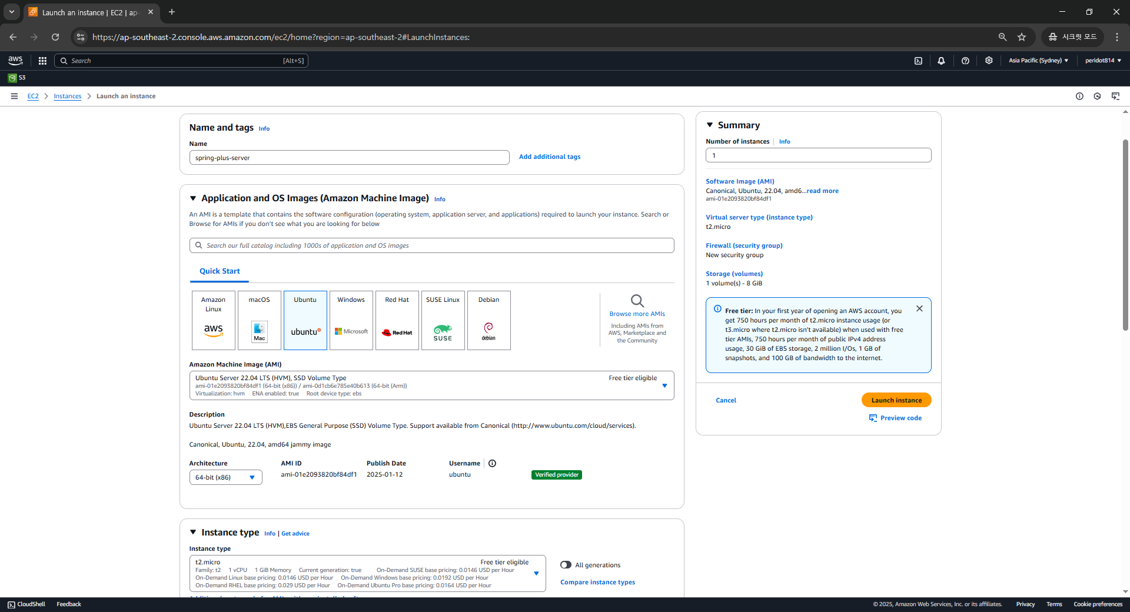Click the instance Name input field
The image size is (1130, 612).
349,158
